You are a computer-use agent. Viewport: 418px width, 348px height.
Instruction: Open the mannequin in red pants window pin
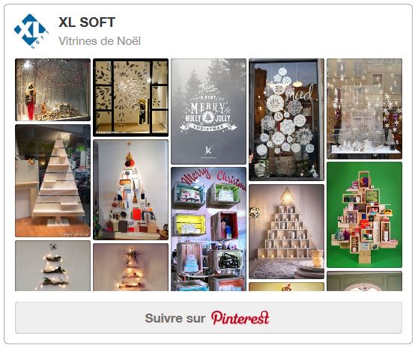click(52, 90)
